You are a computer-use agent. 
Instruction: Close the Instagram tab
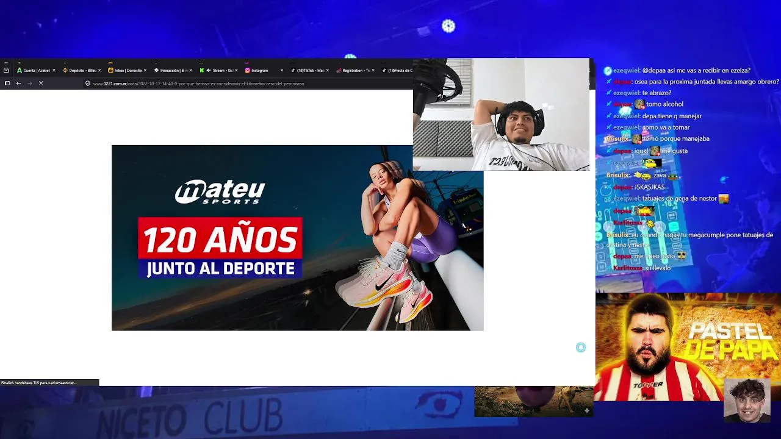(x=282, y=70)
